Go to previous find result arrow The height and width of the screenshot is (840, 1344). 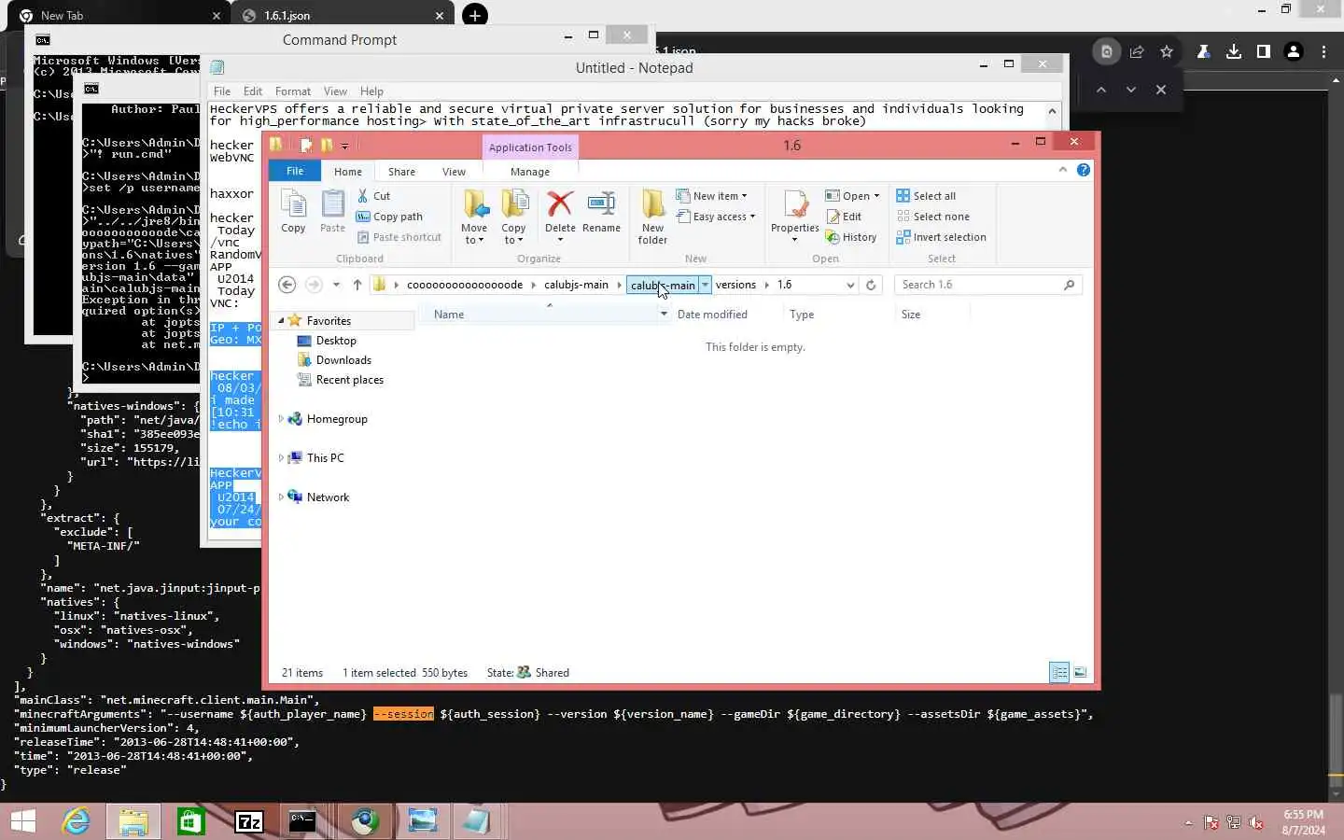(x=1101, y=90)
